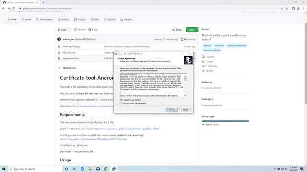The height and width of the screenshot is (172, 307).
Task: Open browser side panel icon
Action: pyautogui.click(x=293, y=9)
